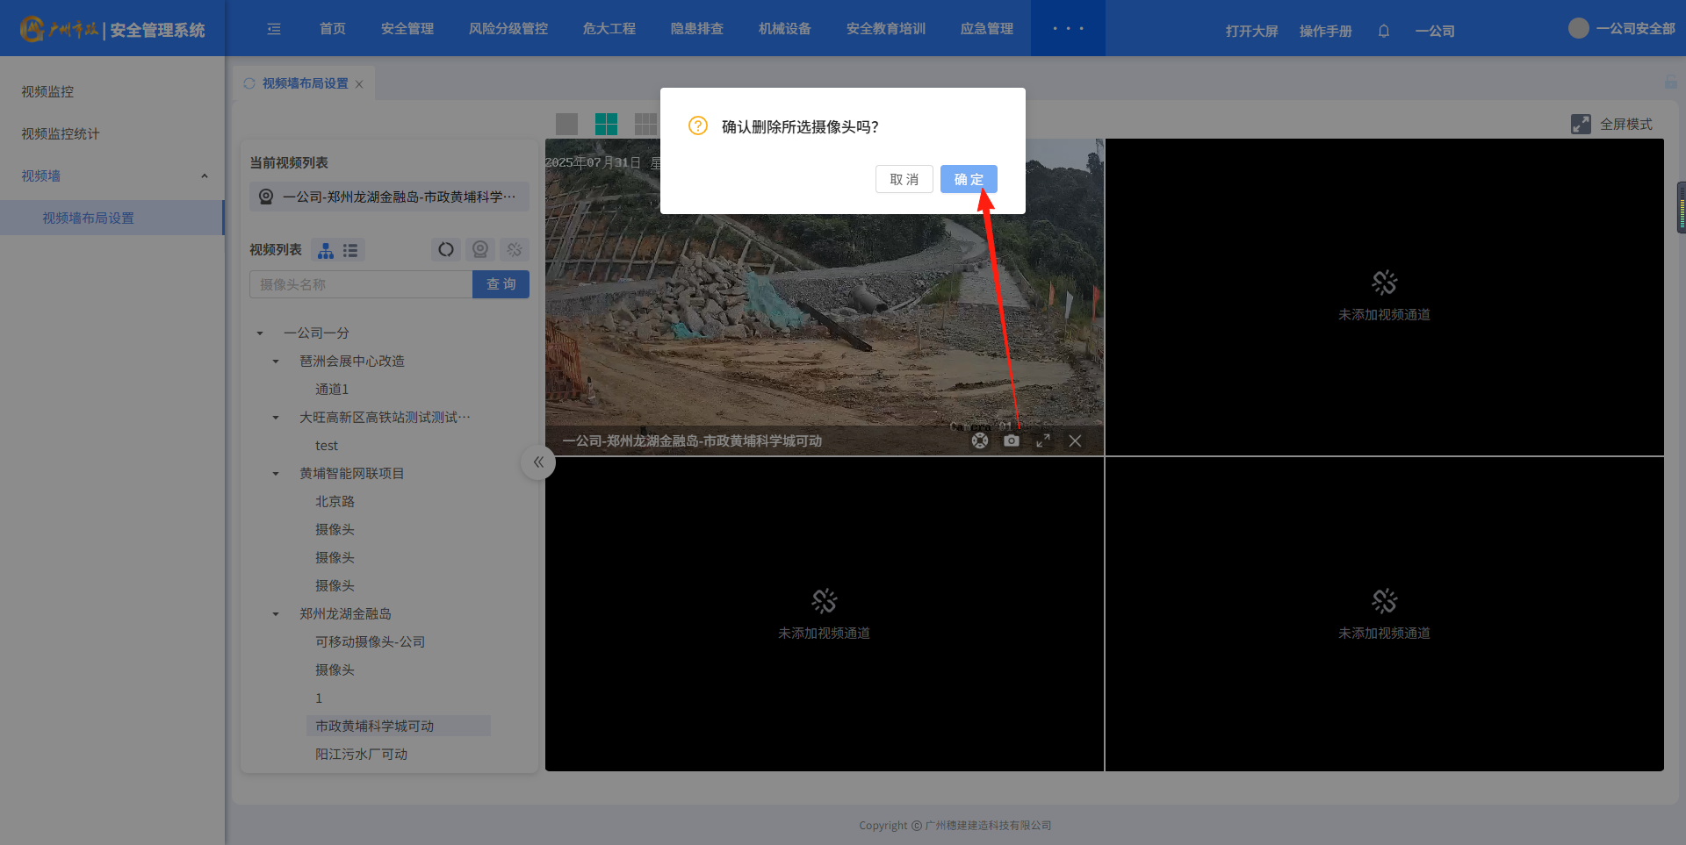Collapse the left video list panel
The width and height of the screenshot is (1686, 845).
point(538,462)
